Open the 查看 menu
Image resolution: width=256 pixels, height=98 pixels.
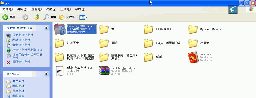click(36, 9)
